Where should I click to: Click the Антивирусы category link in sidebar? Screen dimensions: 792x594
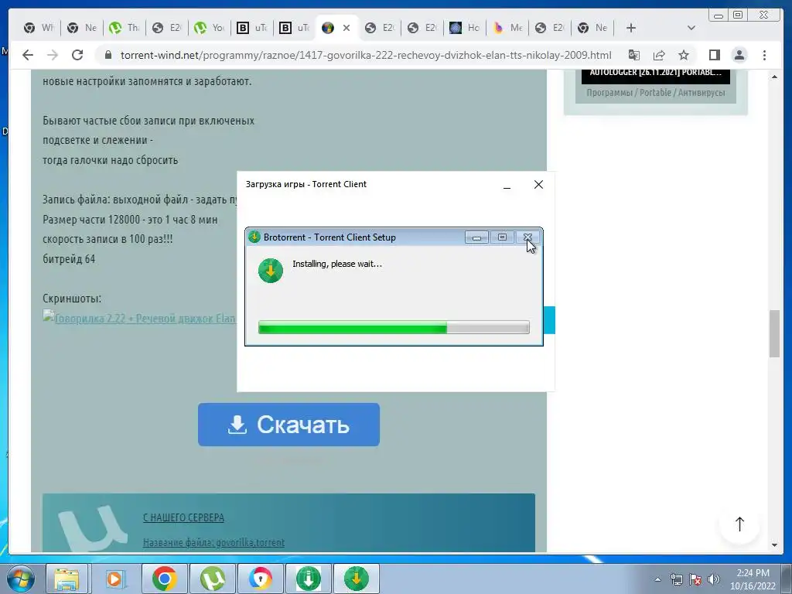pos(701,93)
